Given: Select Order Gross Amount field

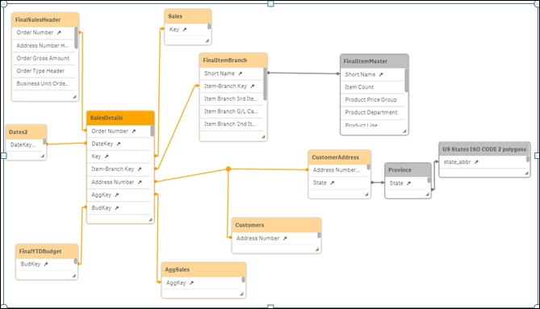Looking at the screenshot, I should [x=44, y=58].
